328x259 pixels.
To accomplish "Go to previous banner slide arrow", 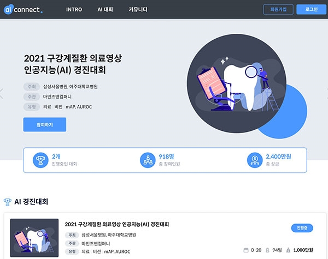I will tap(2, 93).
